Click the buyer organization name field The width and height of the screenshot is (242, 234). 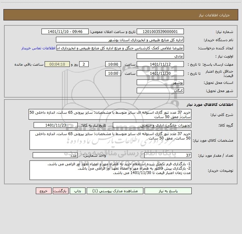(x=120, y=40)
